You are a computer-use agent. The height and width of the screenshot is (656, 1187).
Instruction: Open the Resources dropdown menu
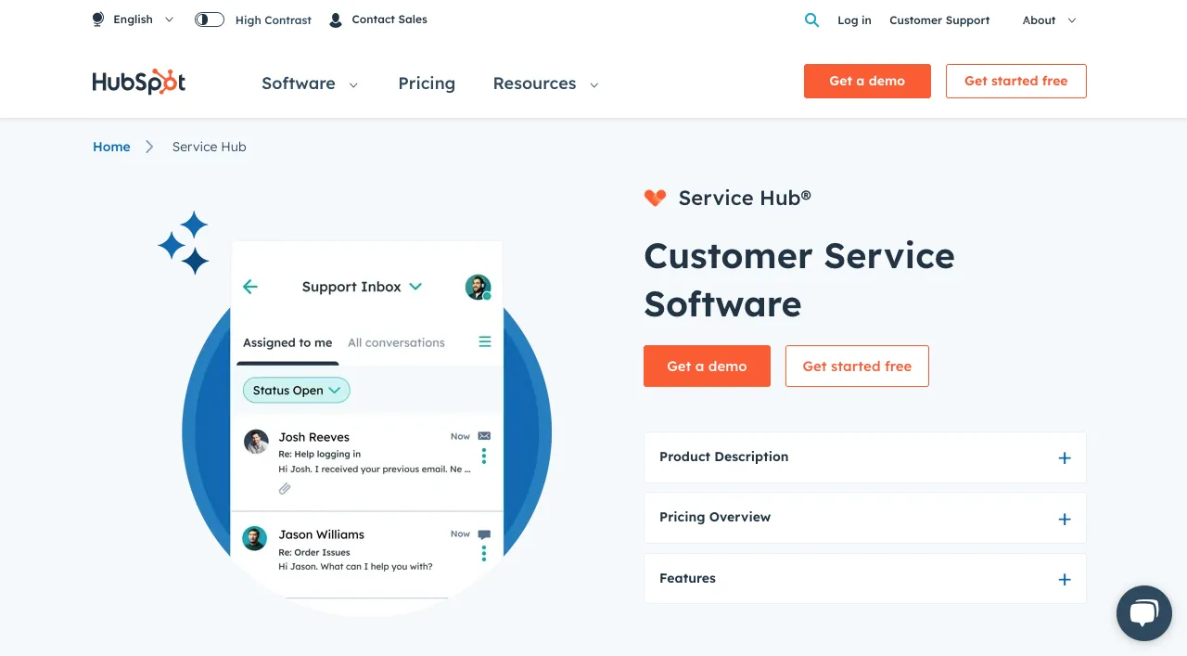click(546, 84)
